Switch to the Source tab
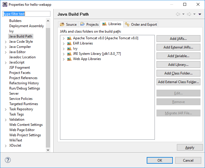The height and width of the screenshot is (168, 205). pyautogui.click(x=68, y=25)
